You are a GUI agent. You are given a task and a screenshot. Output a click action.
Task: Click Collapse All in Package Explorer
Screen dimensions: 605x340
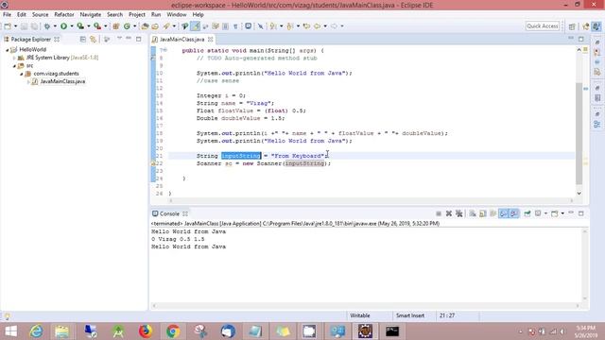pos(82,40)
